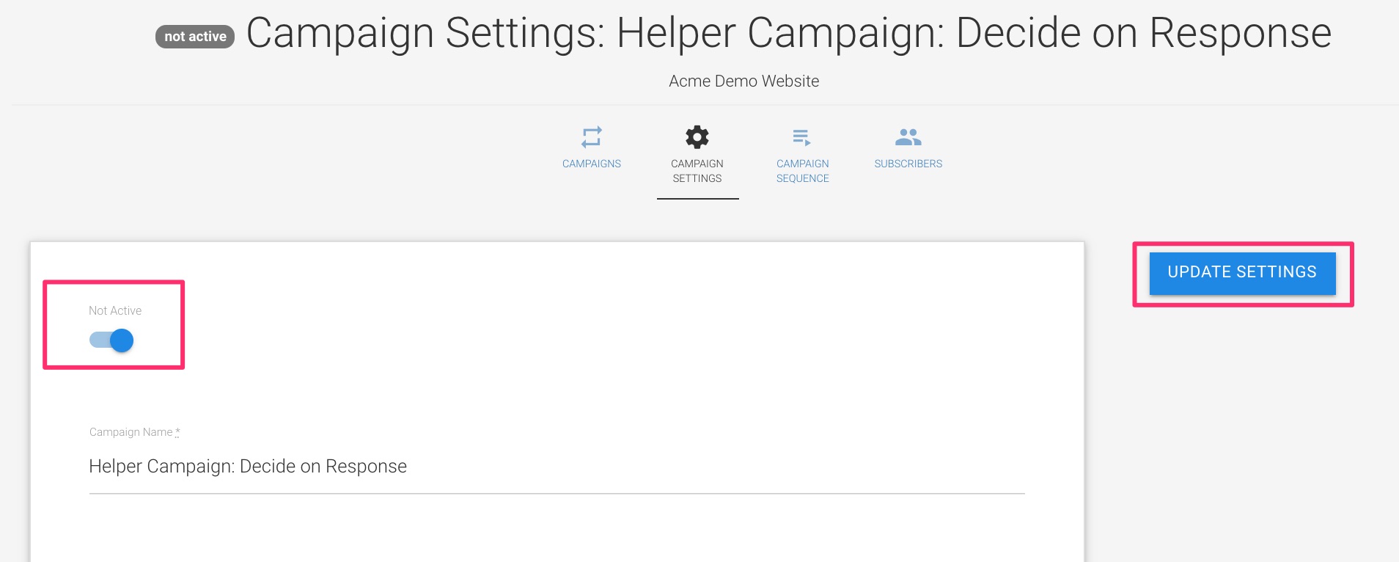Click the gear icon above Campaign Settings label
Viewport: 1399px width, 562px height.
[x=697, y=136]
